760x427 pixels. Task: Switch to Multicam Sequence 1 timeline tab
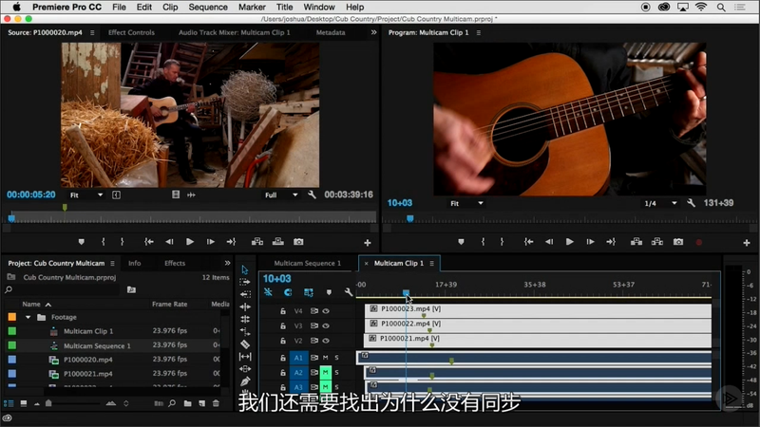(307, 264)
